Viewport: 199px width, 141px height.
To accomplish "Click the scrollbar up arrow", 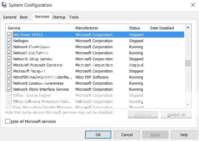I will coord(188,27).
